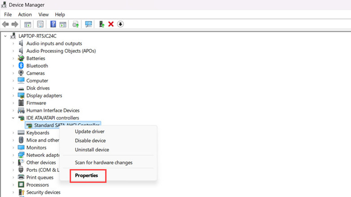This screenshot has height=197, width=351.
Task: Select the Ports (COM & LPT) label
Action: [x=43, y=170]
